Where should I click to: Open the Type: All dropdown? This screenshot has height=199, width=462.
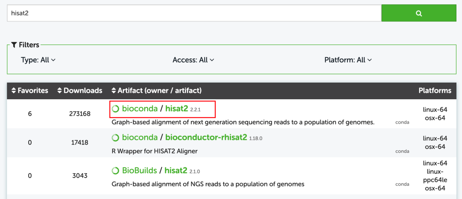[x=38, y=60]
